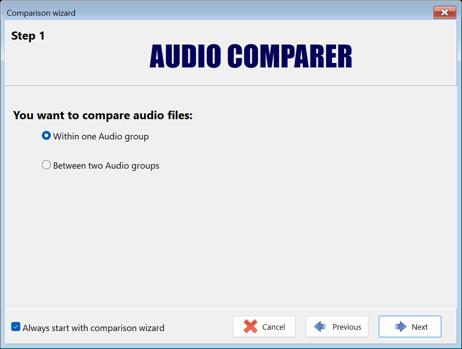Proceed with the Next button
462x349 pixels.
tap(410, 327)
